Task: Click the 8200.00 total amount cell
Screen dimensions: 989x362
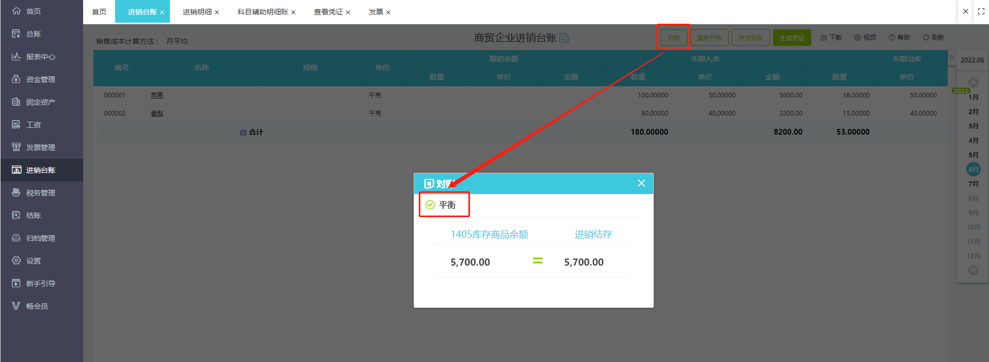Action: [x=788, y=132]
